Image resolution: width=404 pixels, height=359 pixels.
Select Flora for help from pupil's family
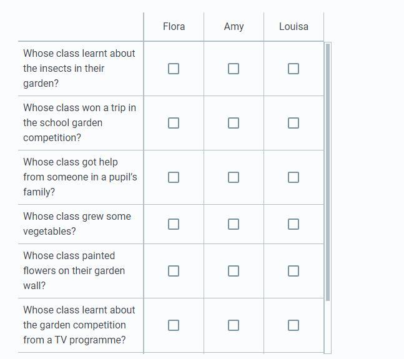[x=174, y=177]
